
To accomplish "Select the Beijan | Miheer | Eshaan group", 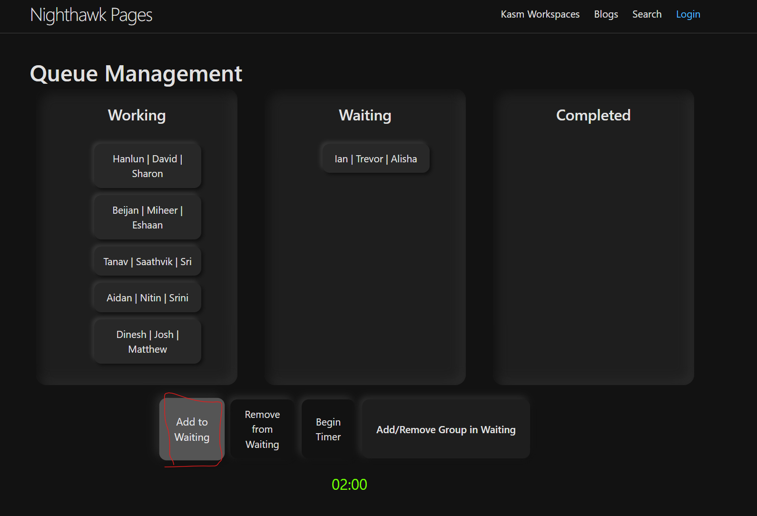I will [x=147, y=218].
